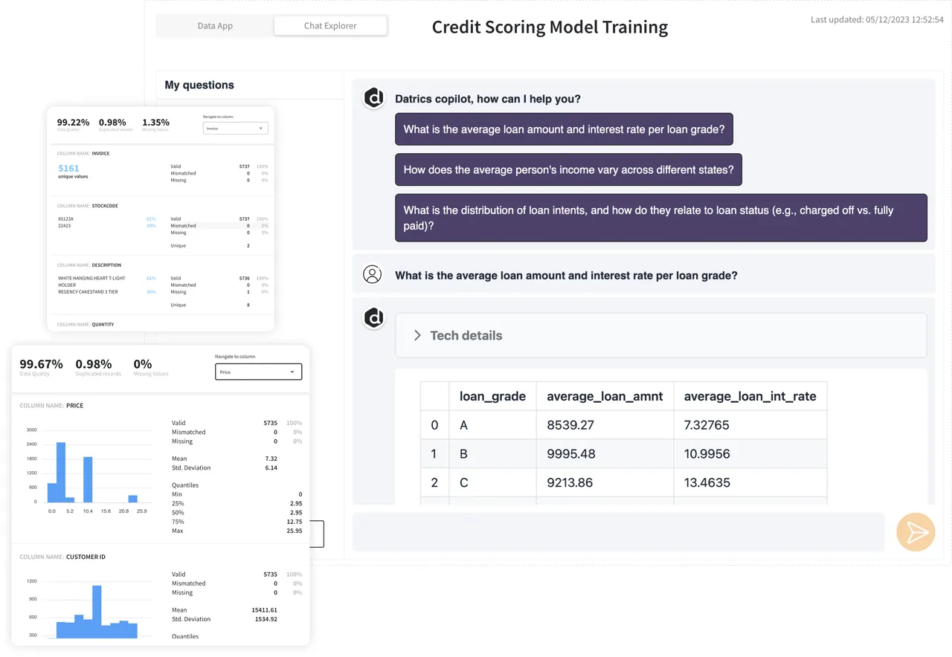952x657 pixels.
Task: Click the tallest bar in the Price histogram
Action: pyautogui.click(x=61, y=472)
